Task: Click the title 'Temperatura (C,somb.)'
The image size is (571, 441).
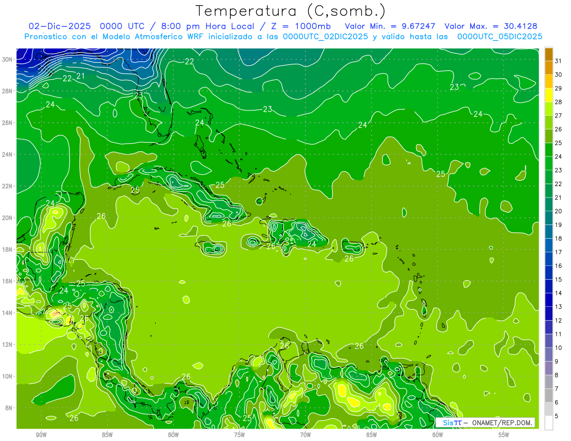Action: pyautogui.click(x=291, y=11)
